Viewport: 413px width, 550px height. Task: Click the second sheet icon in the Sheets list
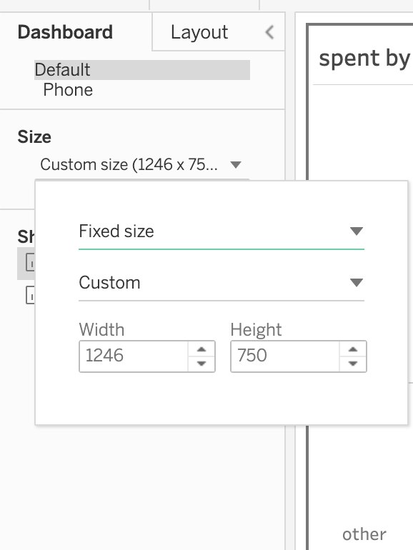[x=30, y=295]
